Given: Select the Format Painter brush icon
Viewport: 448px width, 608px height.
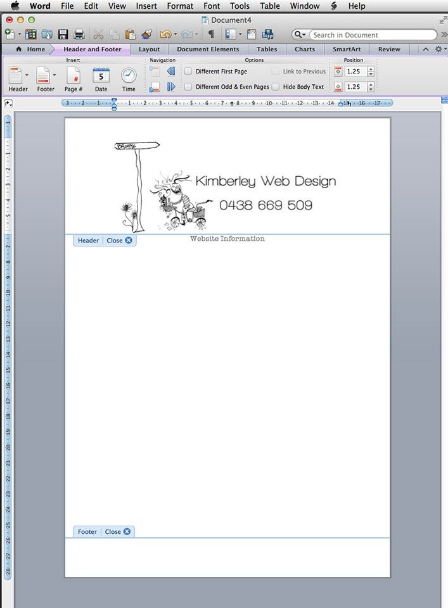Looking at the screenshot, I should 146,34.
